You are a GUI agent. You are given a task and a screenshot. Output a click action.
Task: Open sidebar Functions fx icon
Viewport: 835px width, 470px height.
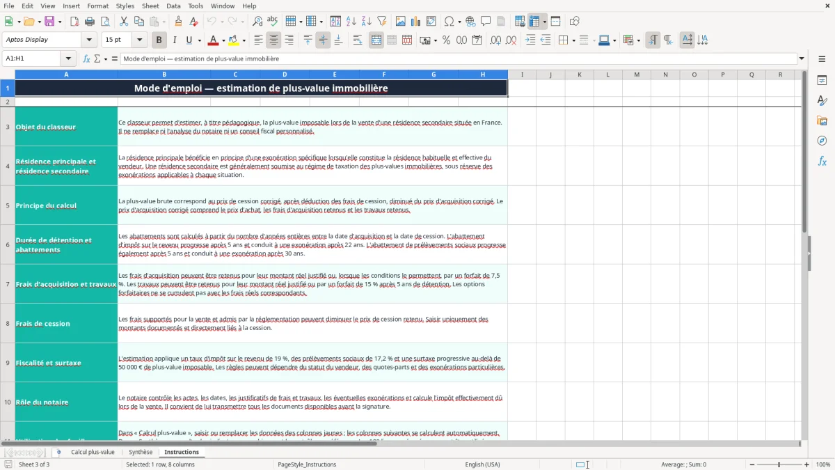(822, 162)
